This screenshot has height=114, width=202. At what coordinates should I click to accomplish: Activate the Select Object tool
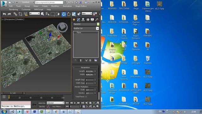point(42,14)
